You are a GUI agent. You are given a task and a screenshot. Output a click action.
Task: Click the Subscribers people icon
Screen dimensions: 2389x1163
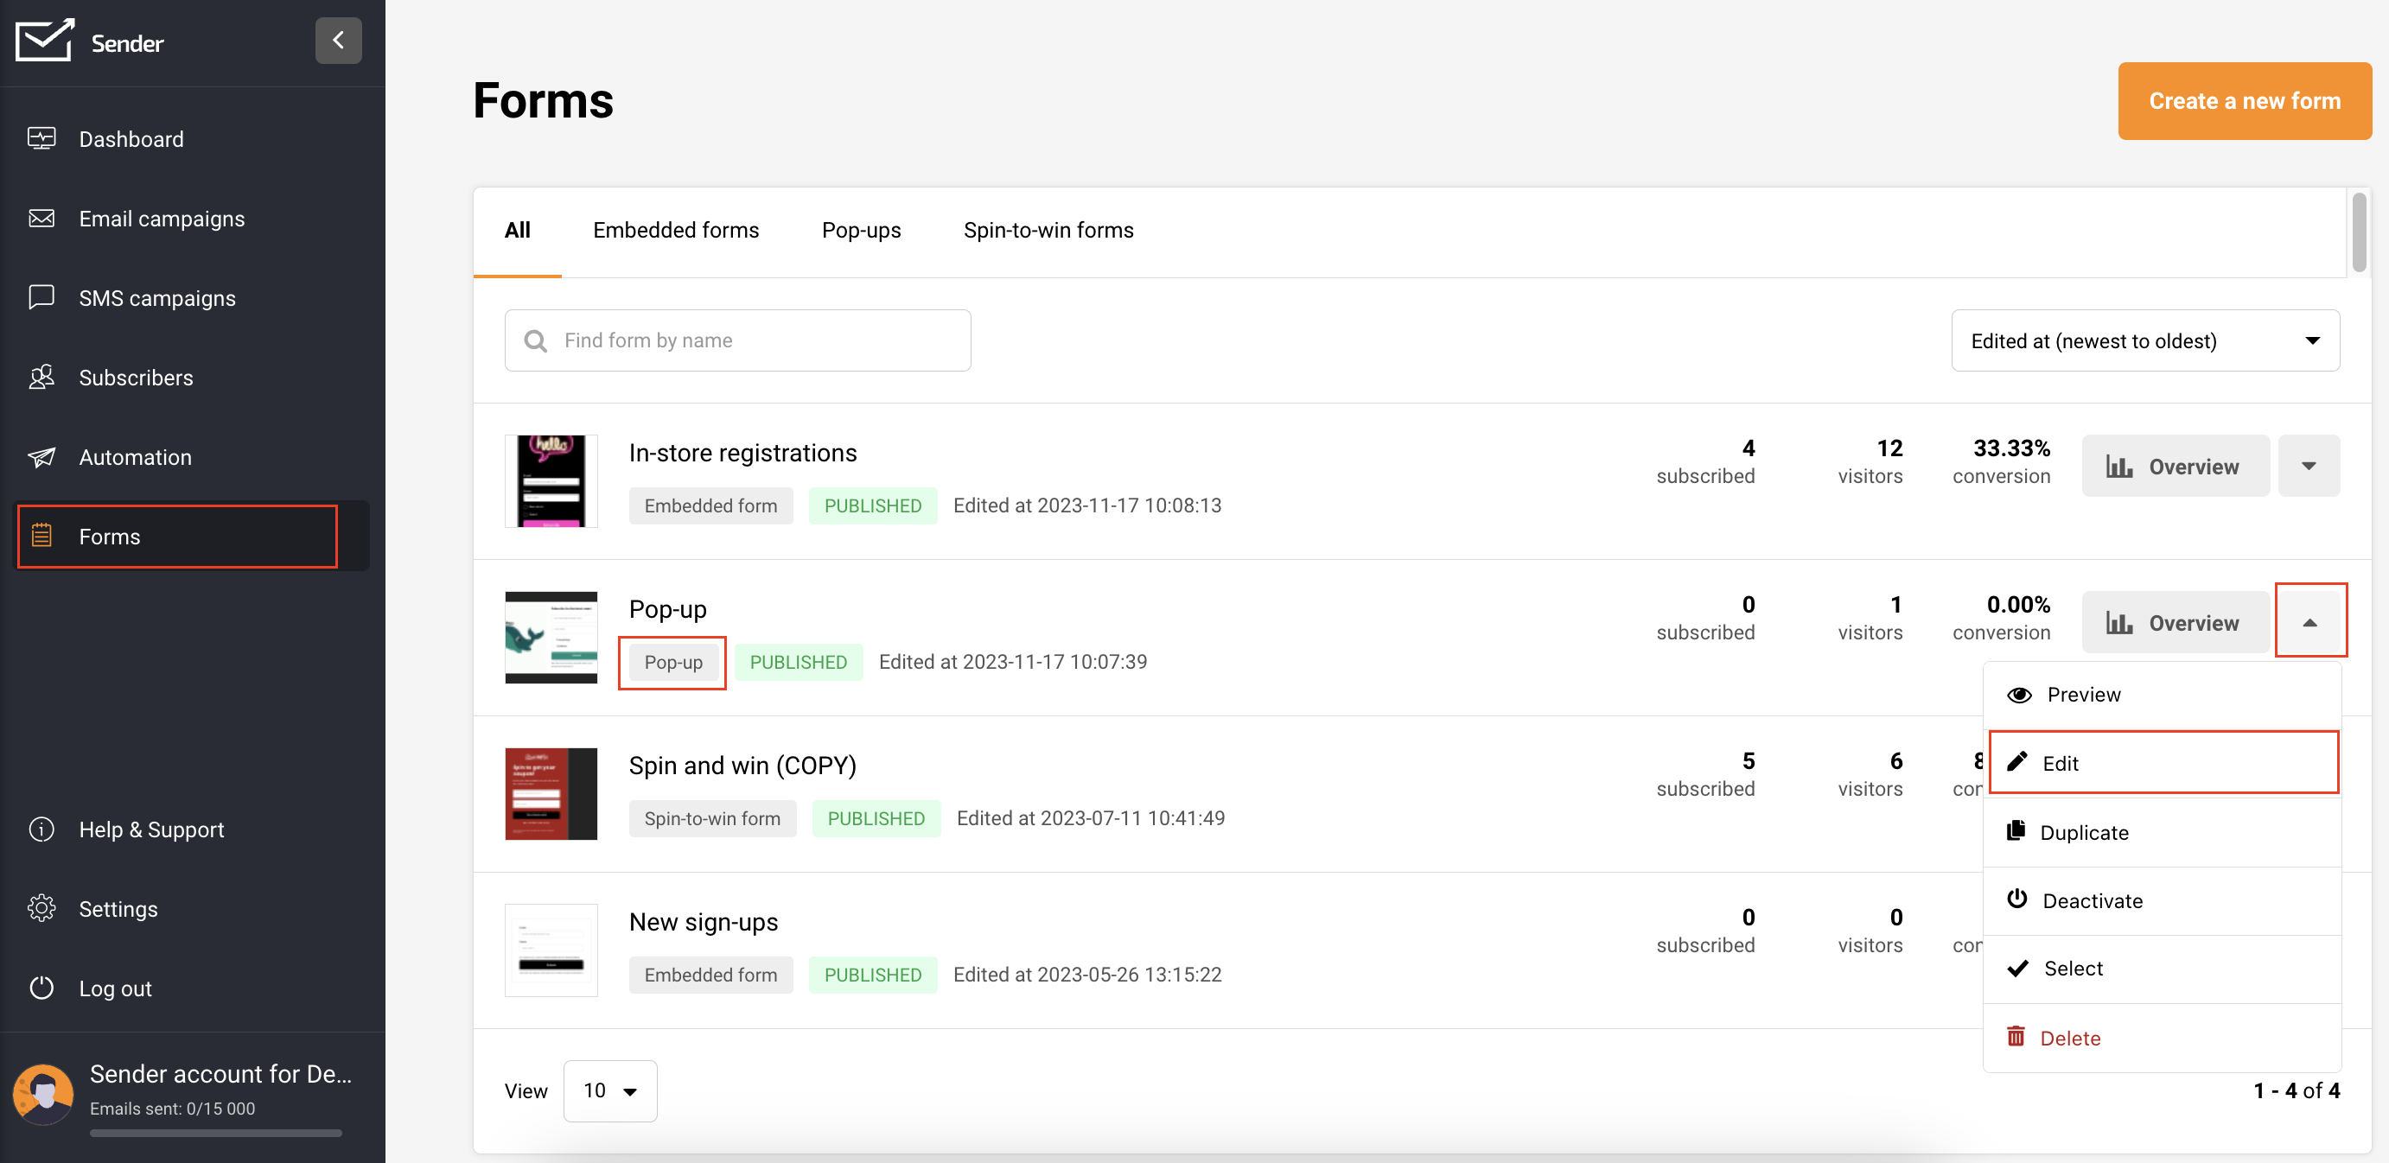pos(41,378)
